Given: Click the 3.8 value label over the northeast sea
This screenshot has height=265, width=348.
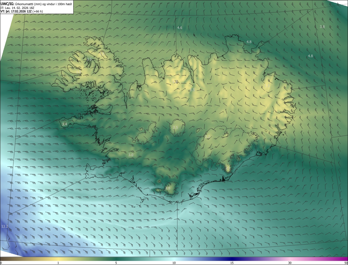Looking at the screenshot, I should click(x=322, y=27).
